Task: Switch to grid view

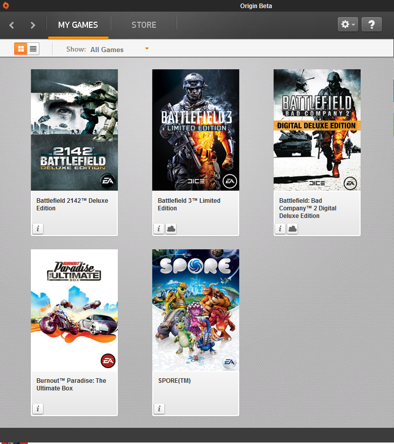Action: (x=21, y=49)
